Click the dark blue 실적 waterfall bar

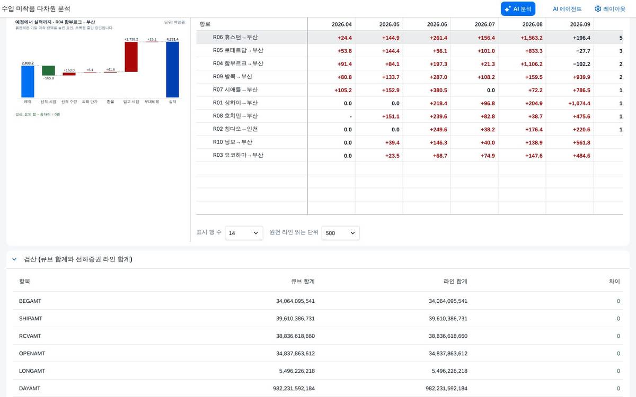point(172,69)
